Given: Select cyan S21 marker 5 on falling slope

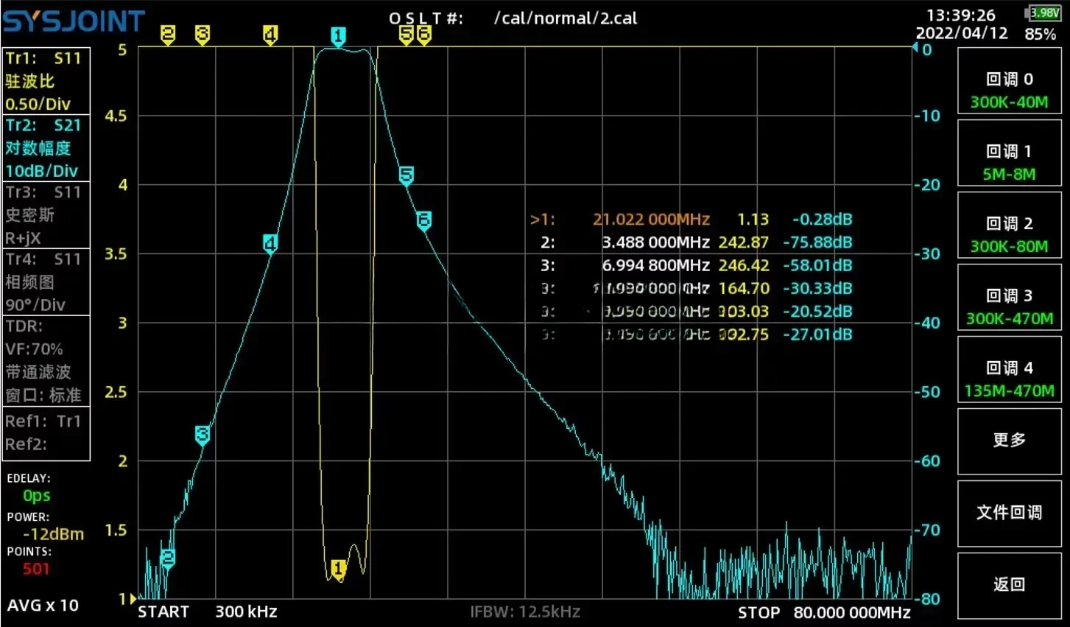Looking at the screenshot, I should pos(406,176).
